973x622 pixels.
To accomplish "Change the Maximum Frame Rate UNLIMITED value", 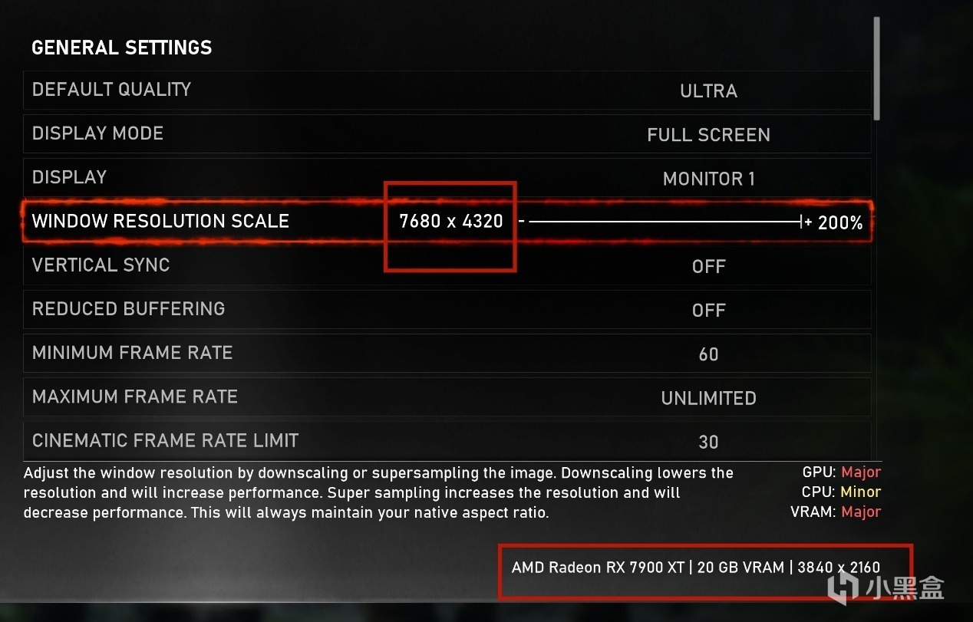I will point(708,398).
